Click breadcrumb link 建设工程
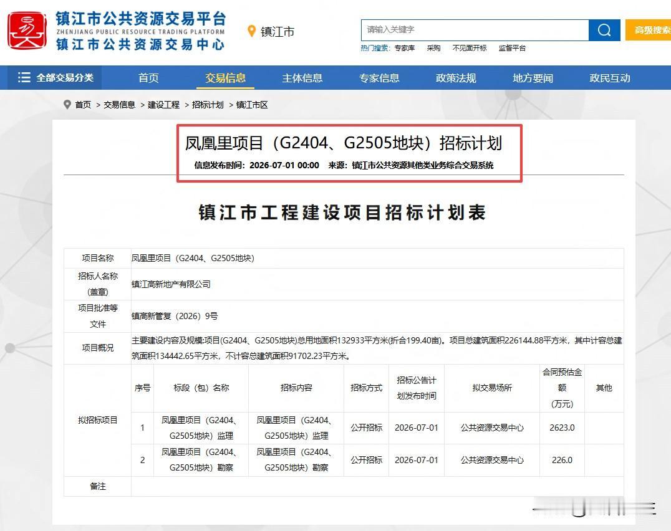Screen dimensions: 671x531 tap(163, 105)
